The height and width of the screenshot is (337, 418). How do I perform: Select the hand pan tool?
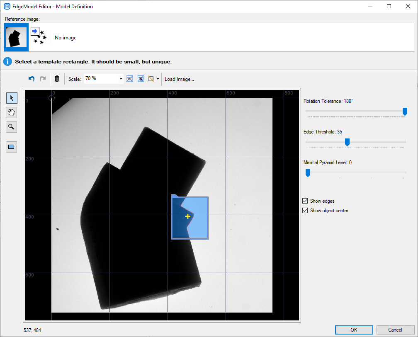12,112
